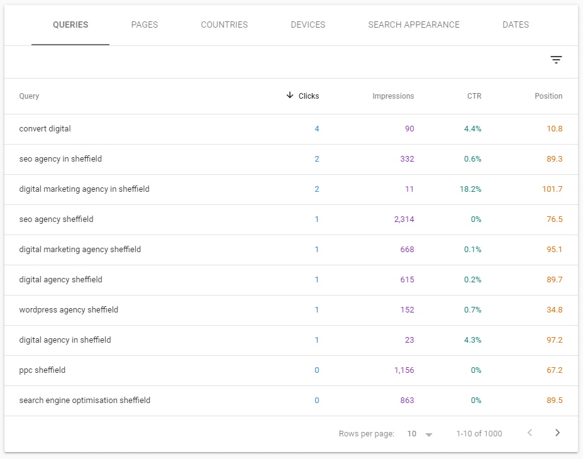Open 'wordpress agency sheffield' query
Screen dimensions: 583x459
(69, 310)
